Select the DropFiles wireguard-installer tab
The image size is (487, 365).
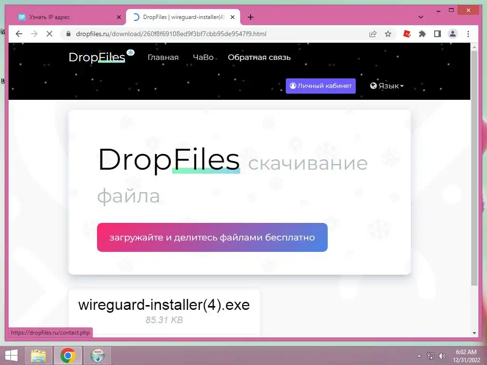[x=183, y=17]
